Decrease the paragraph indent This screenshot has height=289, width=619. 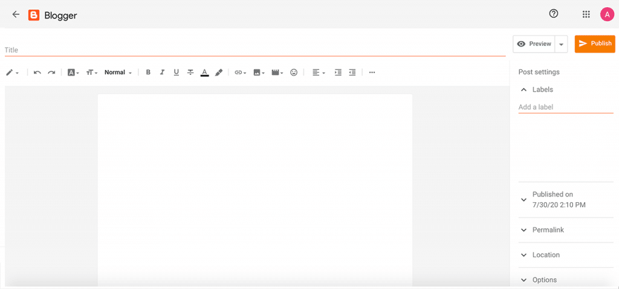352,72
